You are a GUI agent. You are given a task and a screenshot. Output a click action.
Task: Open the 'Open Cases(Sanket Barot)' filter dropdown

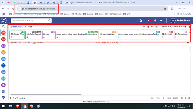(x=173, y=27)
